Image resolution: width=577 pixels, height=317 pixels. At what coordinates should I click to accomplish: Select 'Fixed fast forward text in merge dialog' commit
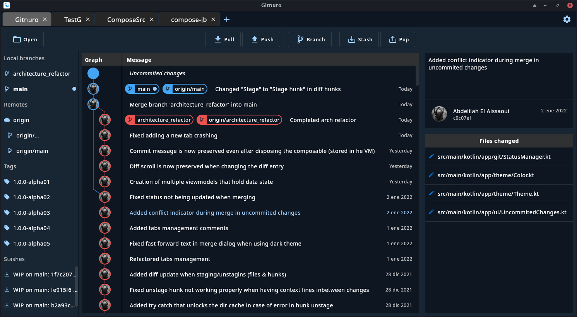click(x=250, y=244)
